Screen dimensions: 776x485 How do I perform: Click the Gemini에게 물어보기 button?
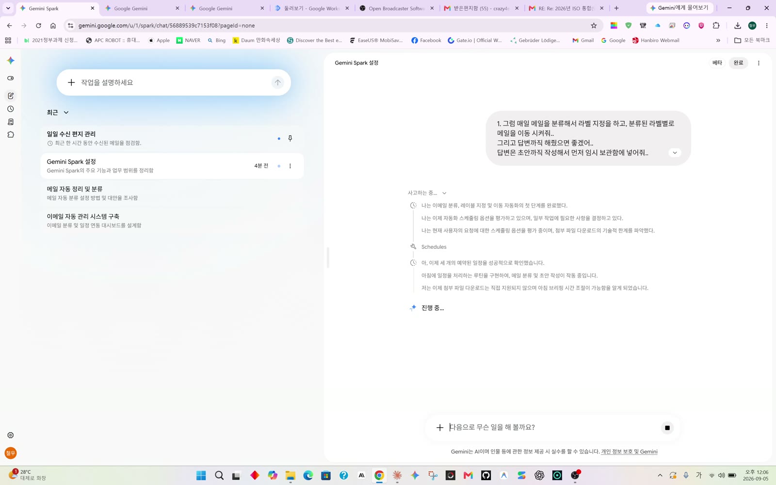click(x=680, y=8)
